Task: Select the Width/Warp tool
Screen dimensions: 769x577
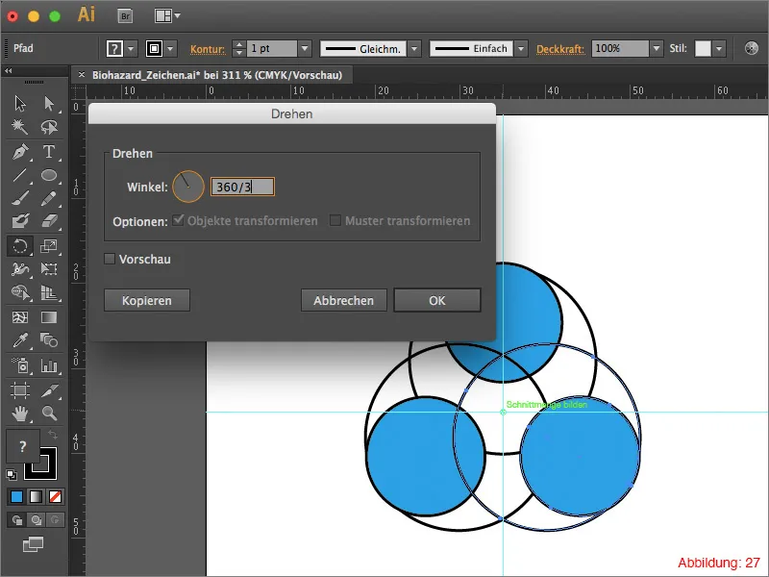Action: click(x=20, y=269)
